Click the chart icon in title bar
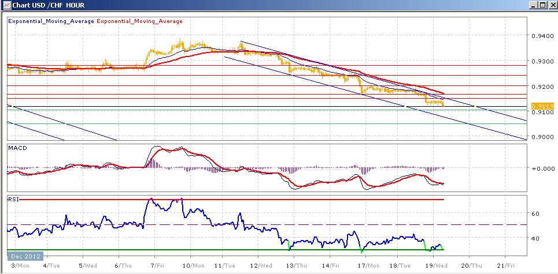 (6, 6)
